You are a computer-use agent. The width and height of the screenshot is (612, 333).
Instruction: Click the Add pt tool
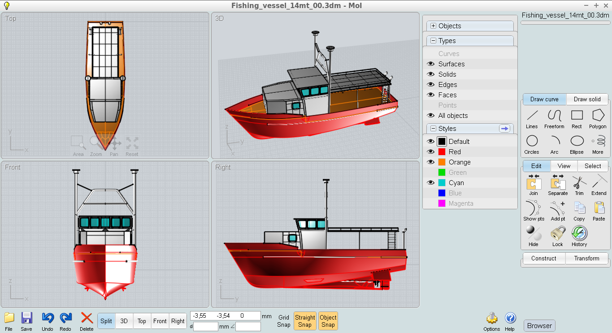tap(558, 211)
